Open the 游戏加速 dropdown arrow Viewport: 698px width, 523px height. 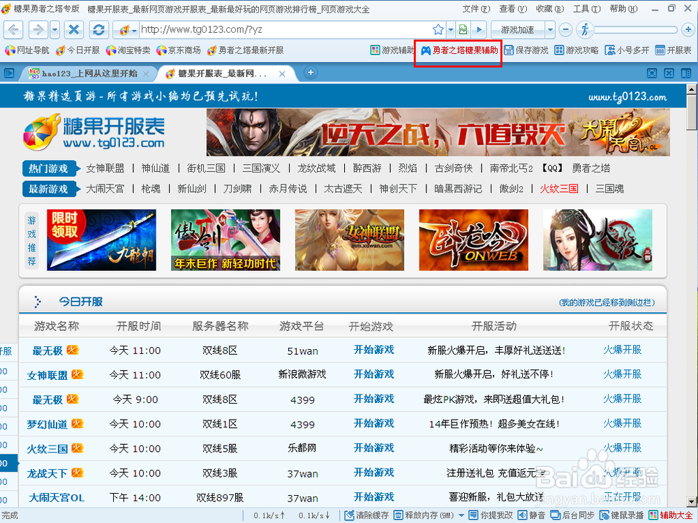click(x=550, y=29)
